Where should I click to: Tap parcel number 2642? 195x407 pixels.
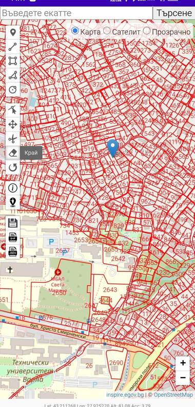(118, 259)
